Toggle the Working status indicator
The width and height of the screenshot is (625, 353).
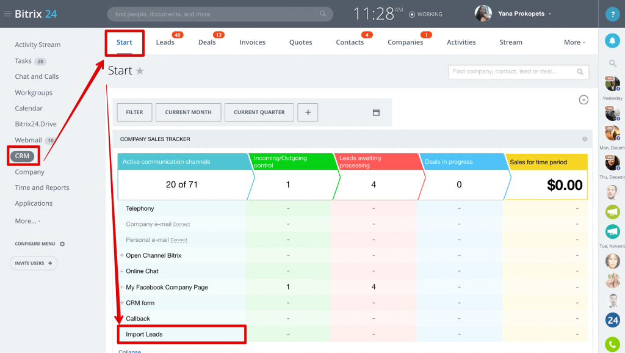pyautogui.click(x=425, y=15)
